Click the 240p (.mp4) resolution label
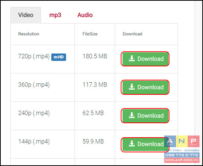The height and width of the screenshot is (166, 203). click(34, 113)
